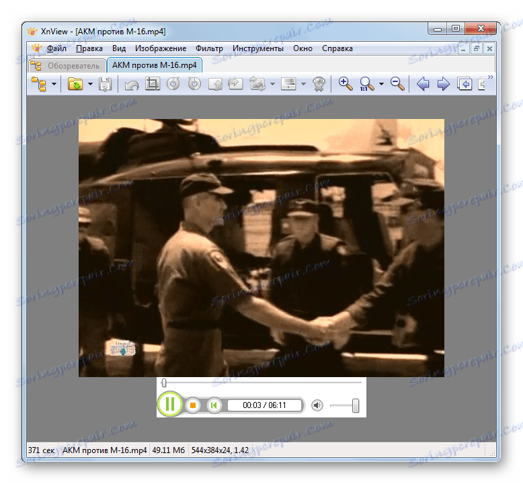Open the Вид menu
523x484 pixels.
pyautogui.click(x=119, y=48)
